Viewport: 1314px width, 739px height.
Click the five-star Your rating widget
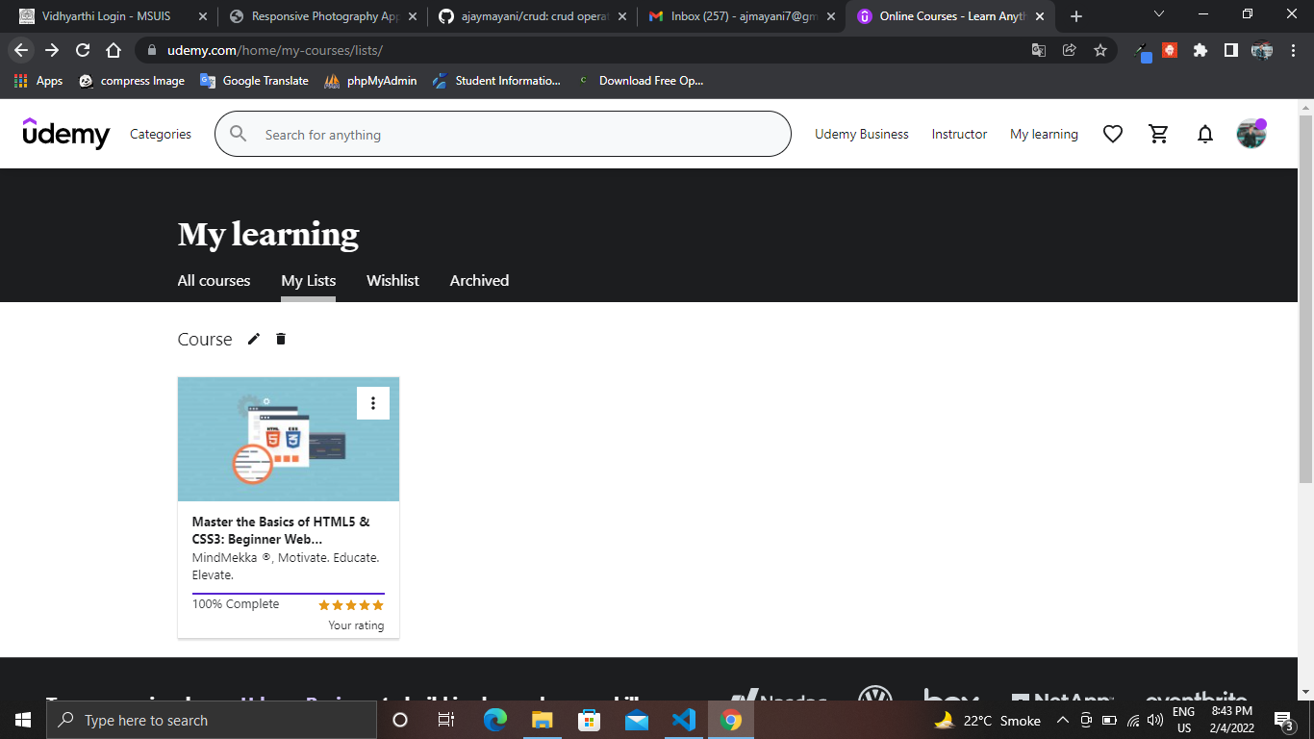[x=351, y=605]
